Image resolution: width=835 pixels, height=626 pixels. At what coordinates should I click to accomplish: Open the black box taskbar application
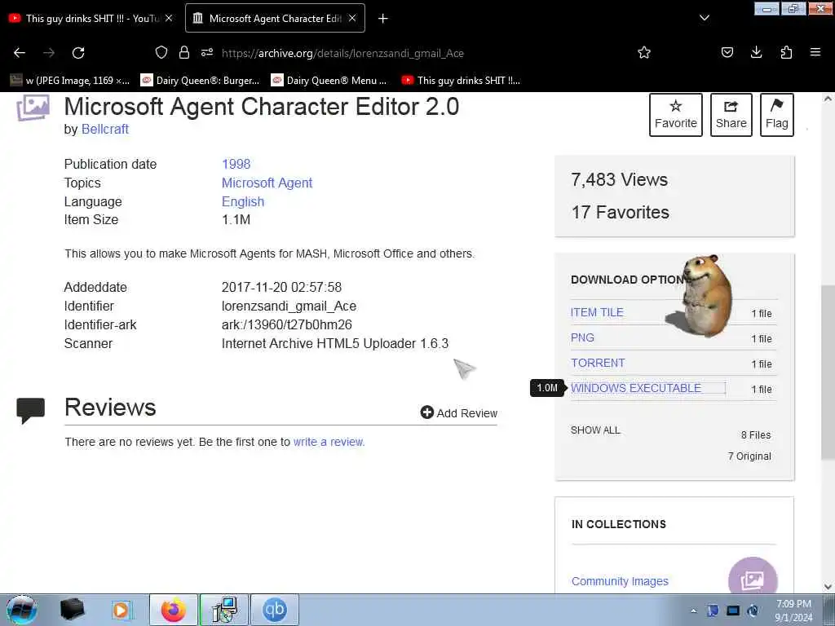coord(73,610)
